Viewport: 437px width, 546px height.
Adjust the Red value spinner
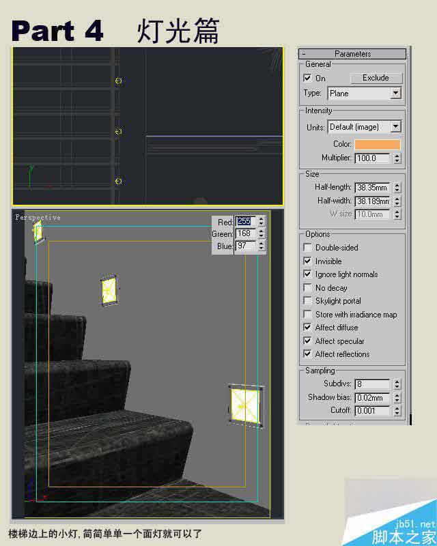(x=262, y=221)
